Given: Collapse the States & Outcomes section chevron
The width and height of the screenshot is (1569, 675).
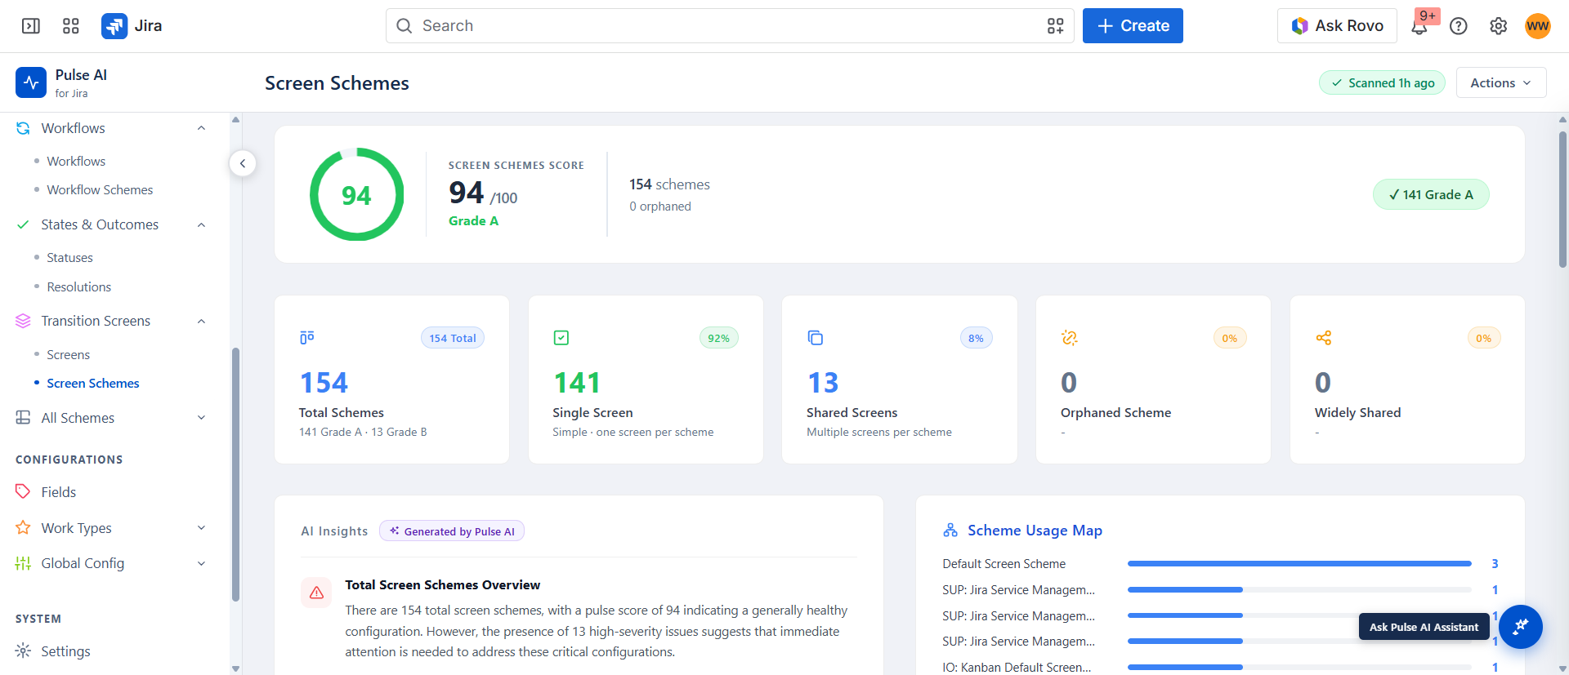Looking at the screenshot, I should [201, 224].
